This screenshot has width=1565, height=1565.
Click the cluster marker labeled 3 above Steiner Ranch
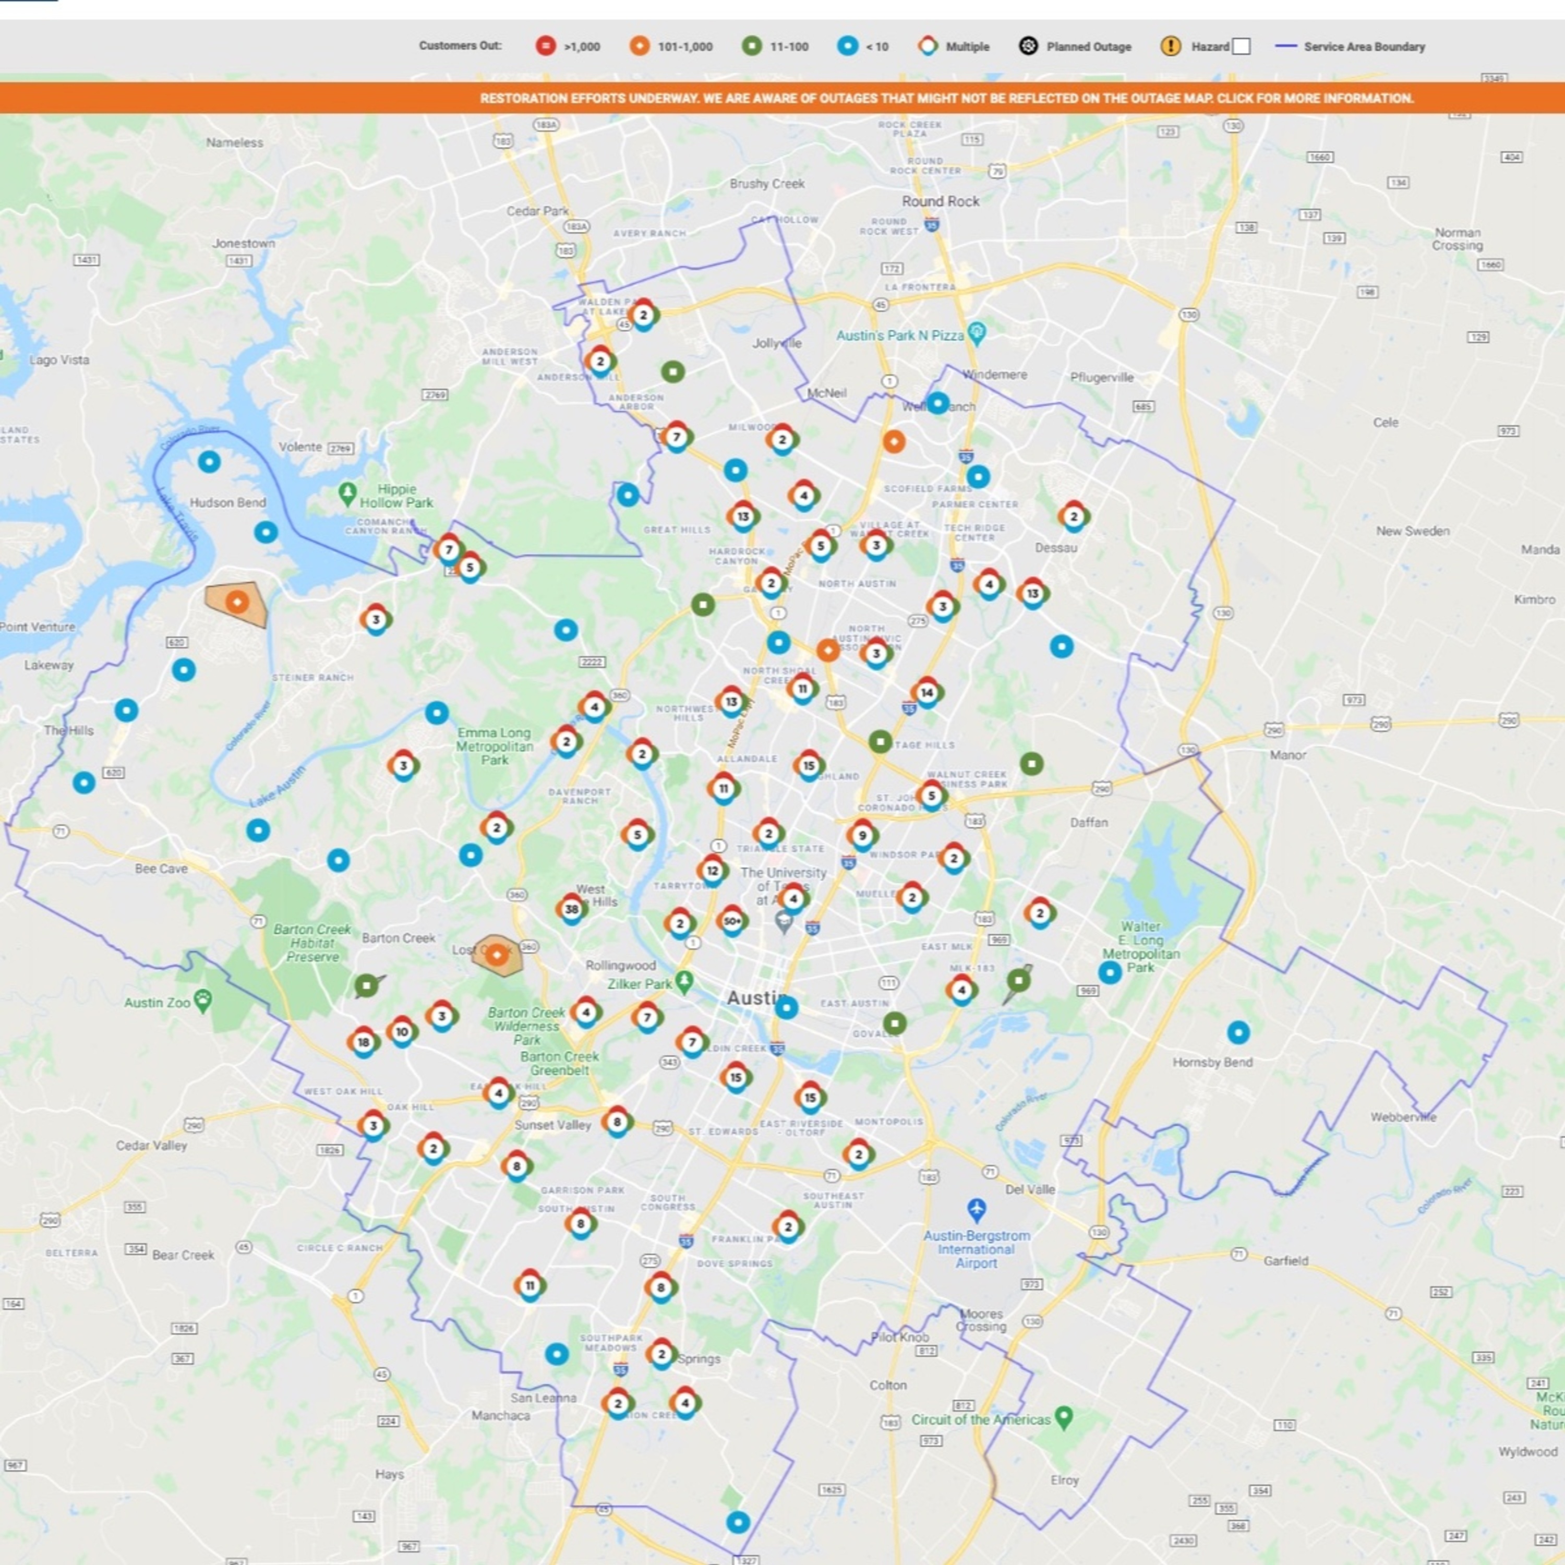(376, 620)
